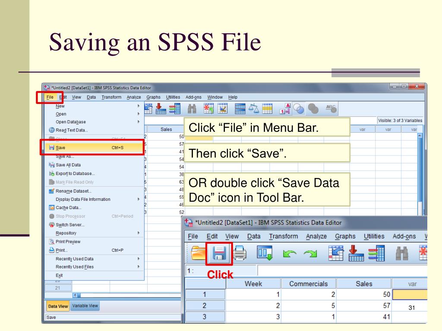442x331 pixels.
Task: Open Transform menu in main window
Action: tap(111, 97)
